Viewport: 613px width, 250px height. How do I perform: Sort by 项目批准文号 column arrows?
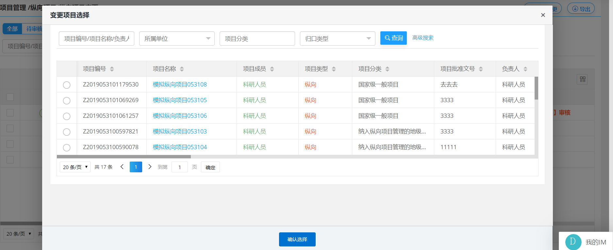[x=481, y=69]
